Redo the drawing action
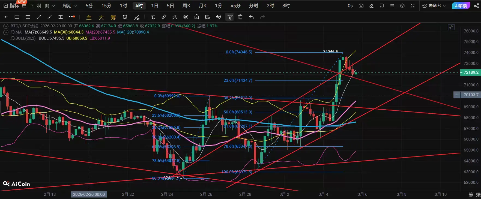Viewport: 481px width, 199px height. click(262, 17)
